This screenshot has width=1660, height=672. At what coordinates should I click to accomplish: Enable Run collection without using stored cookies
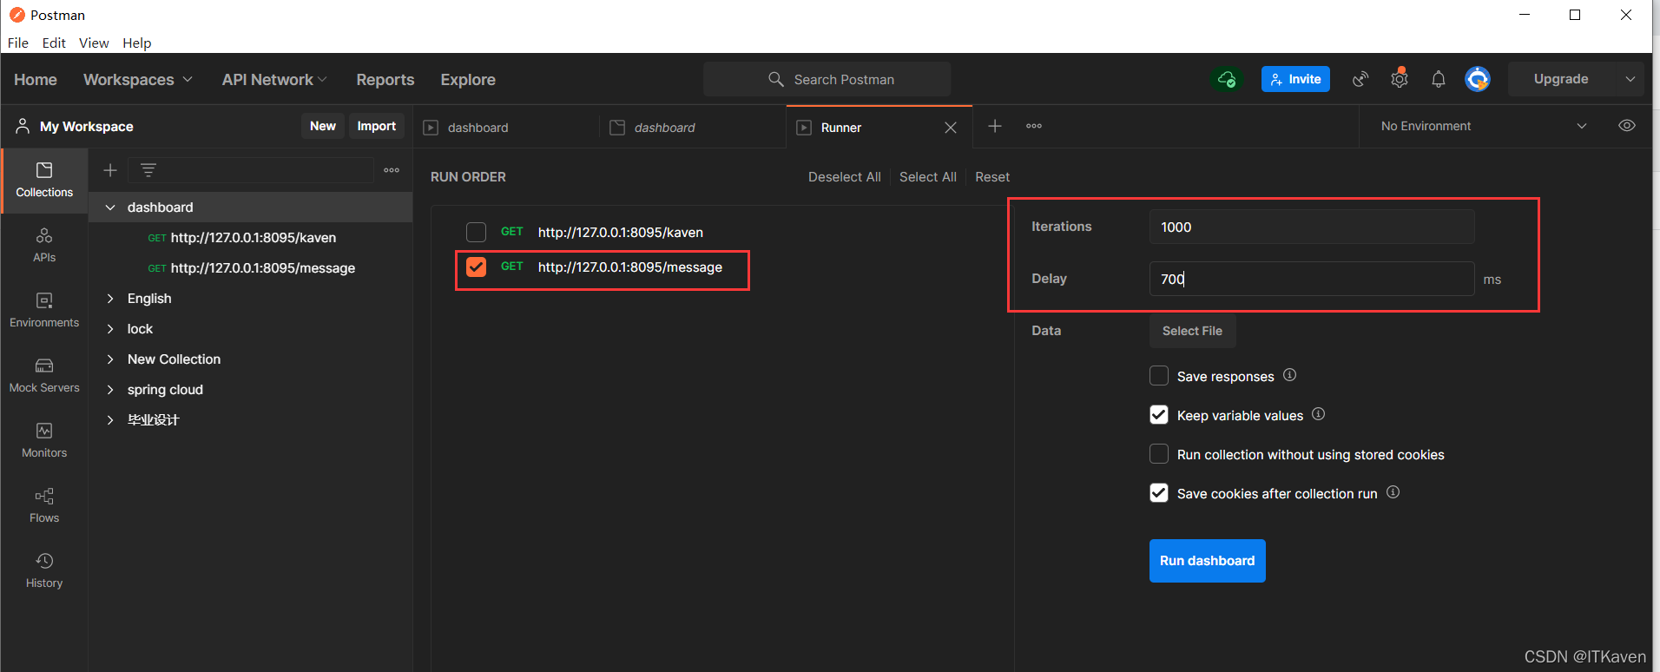1159,454
